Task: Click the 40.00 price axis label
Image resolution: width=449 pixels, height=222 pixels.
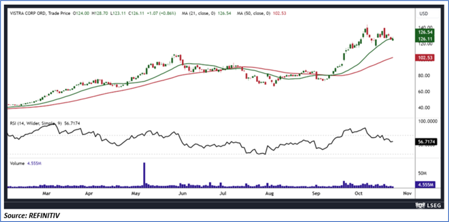Action: (424, 108)
